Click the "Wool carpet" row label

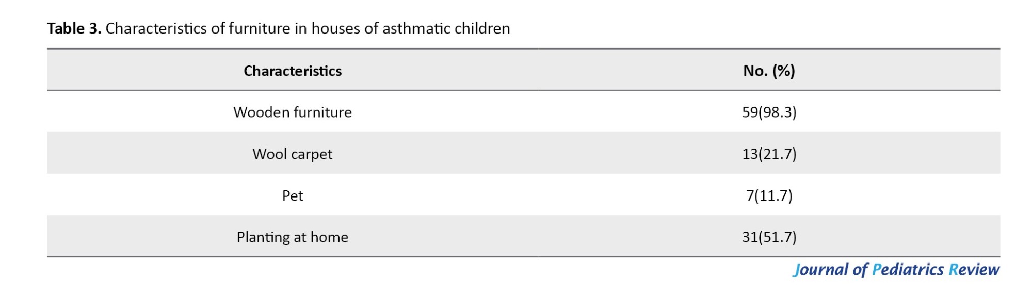[293, 154]
